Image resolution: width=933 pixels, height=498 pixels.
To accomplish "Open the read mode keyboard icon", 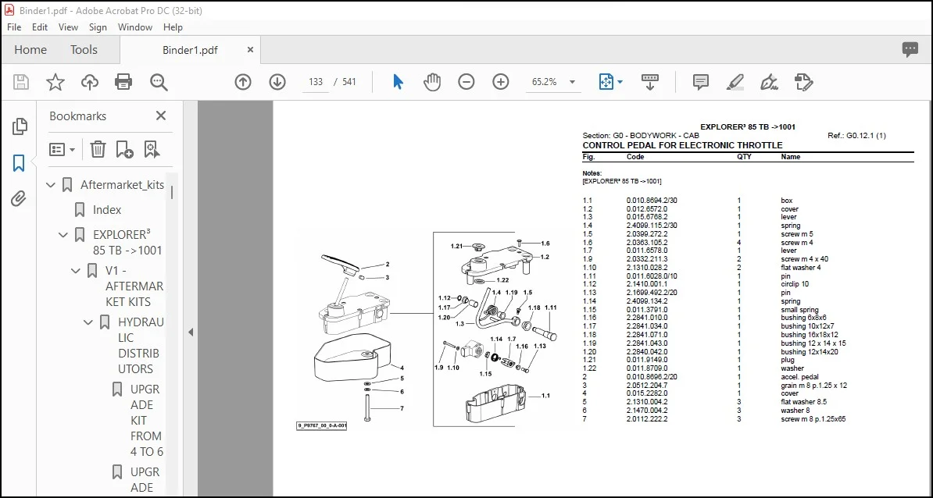I will point(650,82).
